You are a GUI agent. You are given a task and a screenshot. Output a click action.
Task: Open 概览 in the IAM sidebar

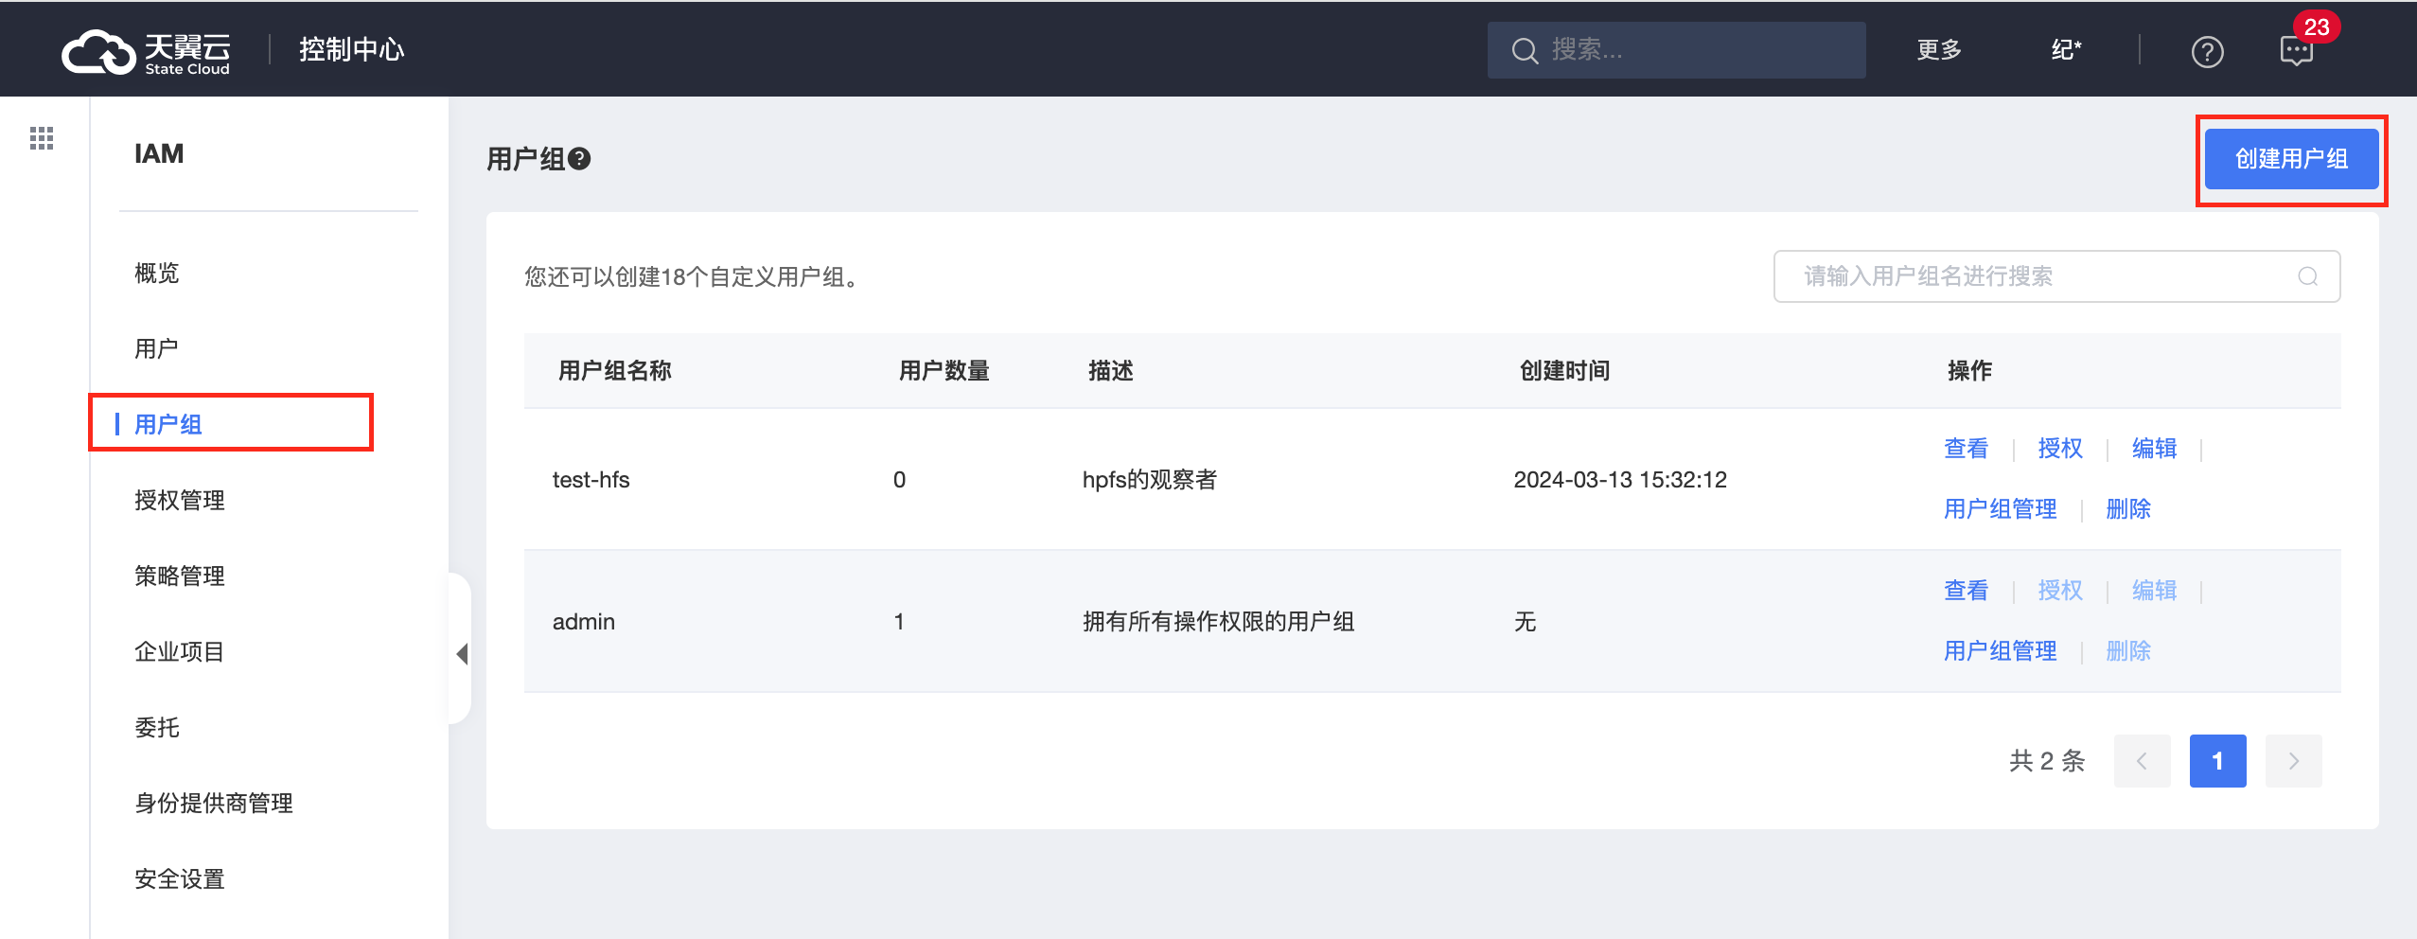click(x=157, y=274)
